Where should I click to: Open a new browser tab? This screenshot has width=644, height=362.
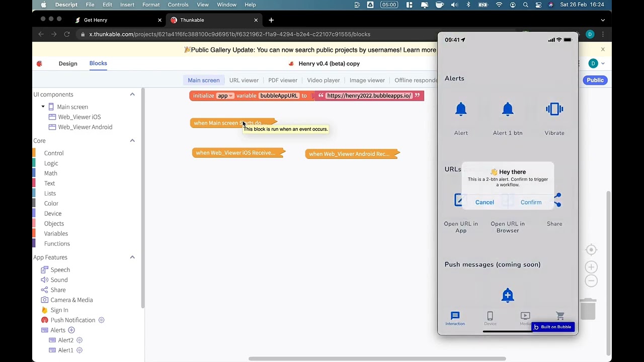[x=271, y=20]
